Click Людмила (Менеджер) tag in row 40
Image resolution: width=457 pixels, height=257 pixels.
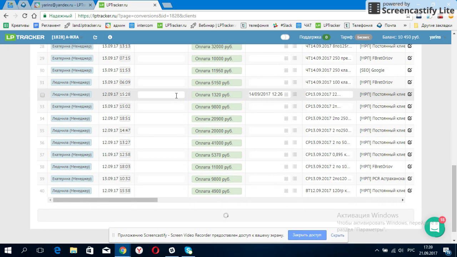coord(71,191)
